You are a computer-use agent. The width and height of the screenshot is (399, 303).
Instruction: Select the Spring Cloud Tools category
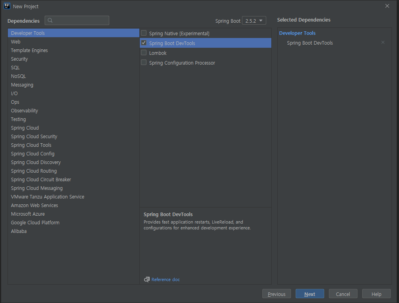pos(74,145)
